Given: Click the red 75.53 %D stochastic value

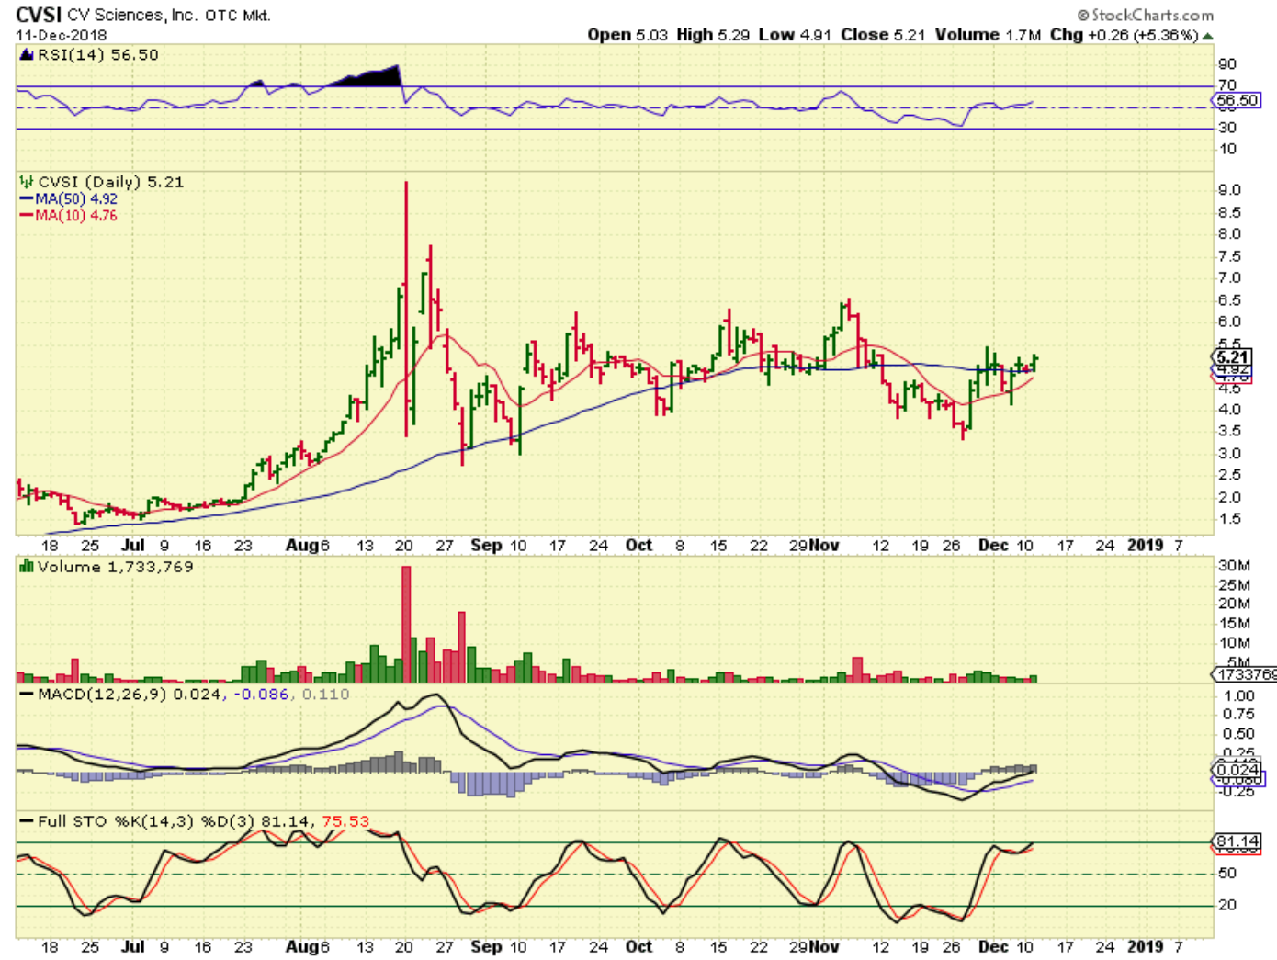Looking at the screenshot, I should (345, 821).
